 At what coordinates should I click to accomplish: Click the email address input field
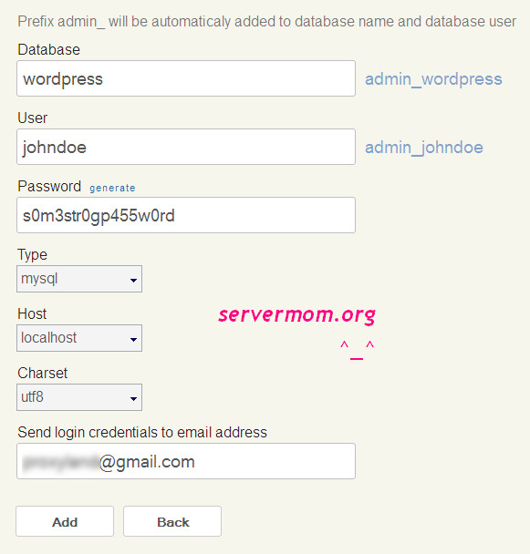186,461
